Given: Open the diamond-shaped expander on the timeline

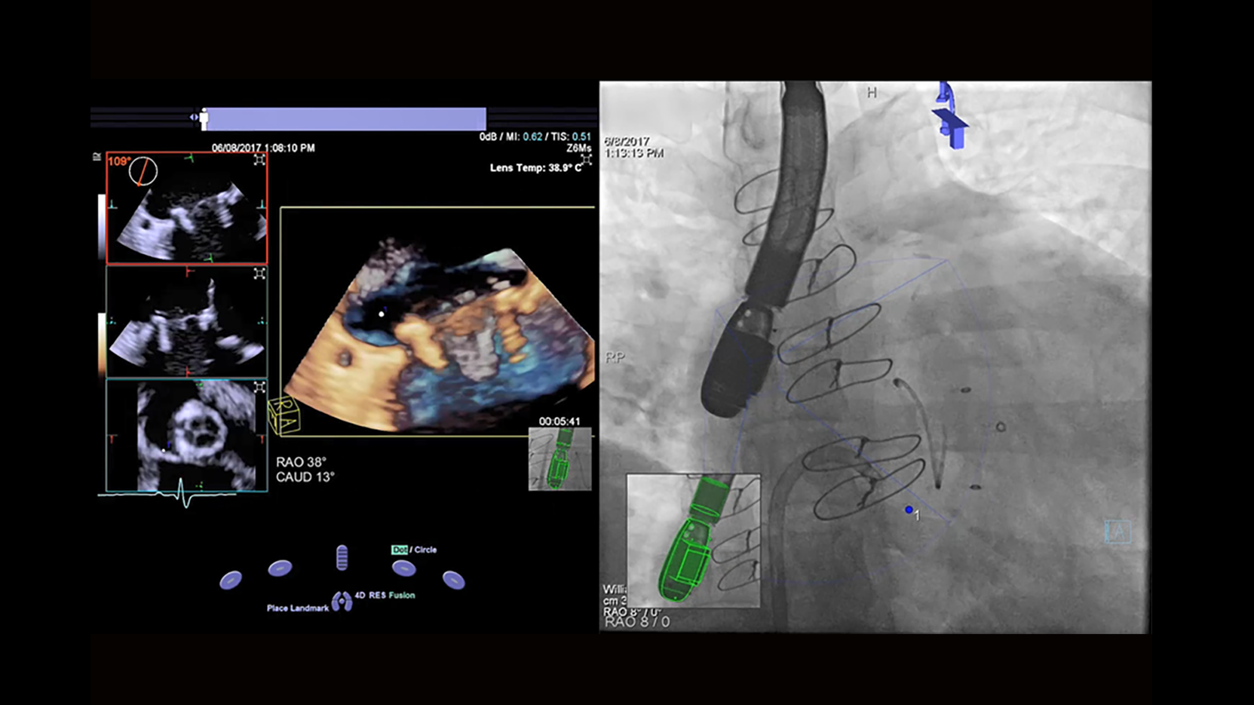Looking at the screenshot, I should (x=194, y=117).
